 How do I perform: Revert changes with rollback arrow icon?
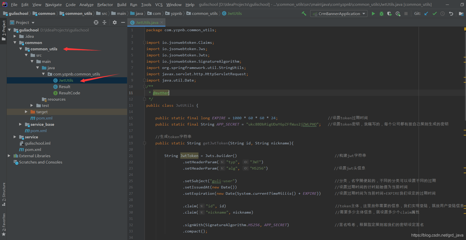(x=451, y=14)
